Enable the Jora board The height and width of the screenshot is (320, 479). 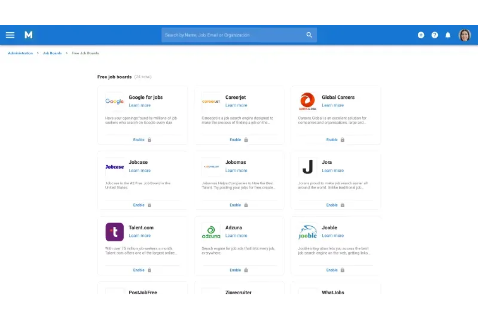(x=332, y=205)
